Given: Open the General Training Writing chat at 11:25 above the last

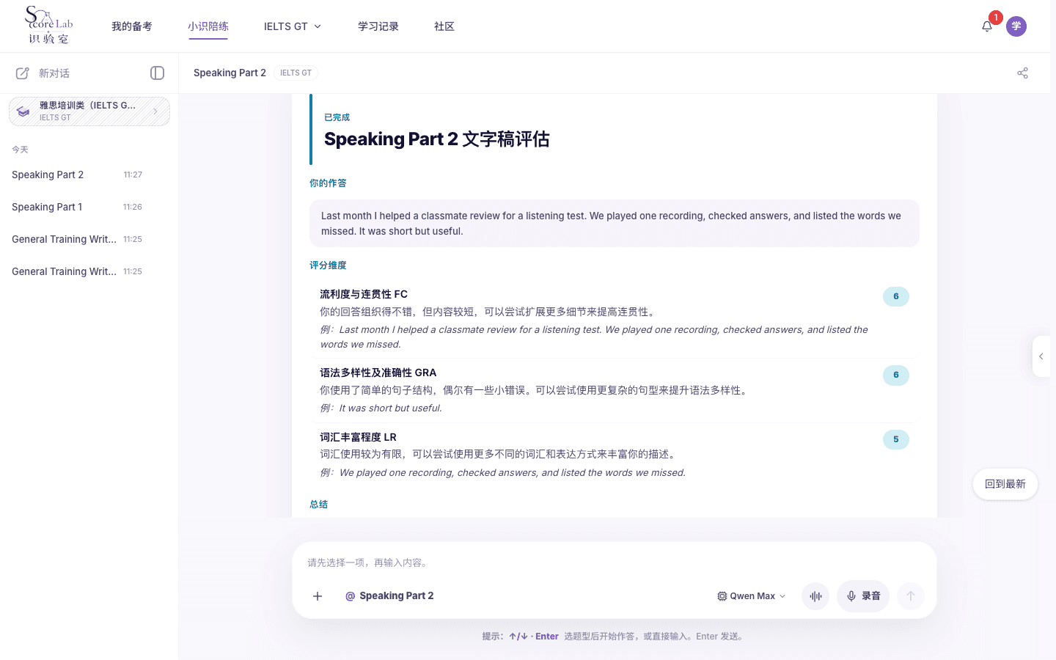Looking at the screenshot, I should pyautogui.click(x=78, y=239).
